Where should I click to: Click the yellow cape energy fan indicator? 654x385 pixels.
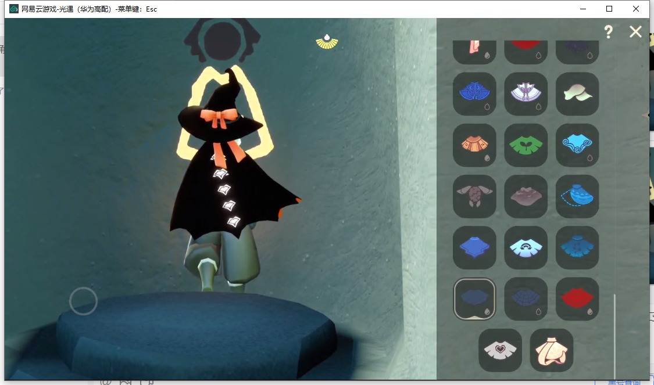coord(327,41)
